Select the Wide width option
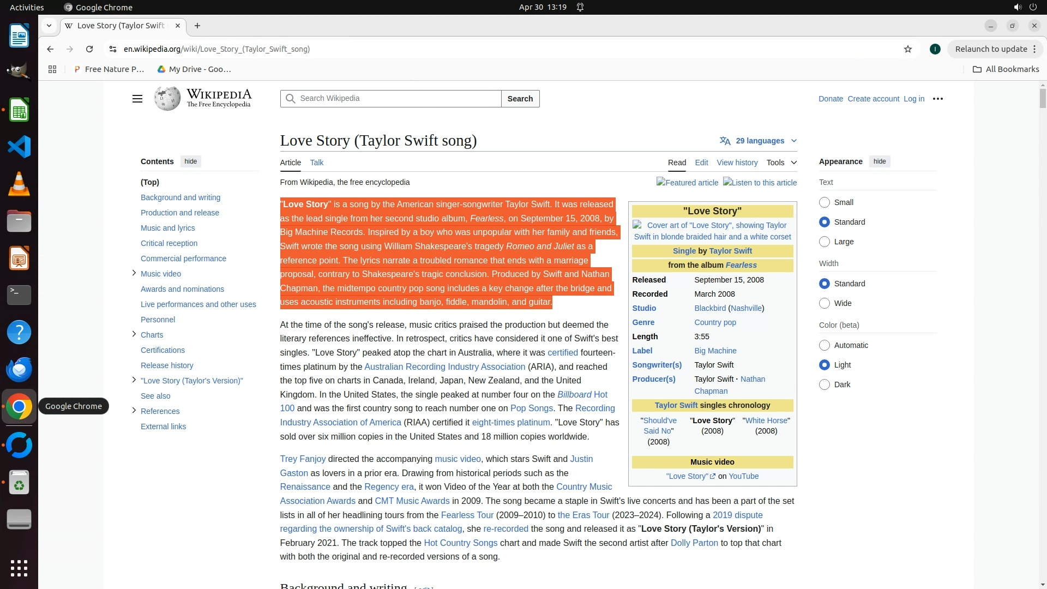The height and width of the screenshot is (589, 1047). [825, 303]
